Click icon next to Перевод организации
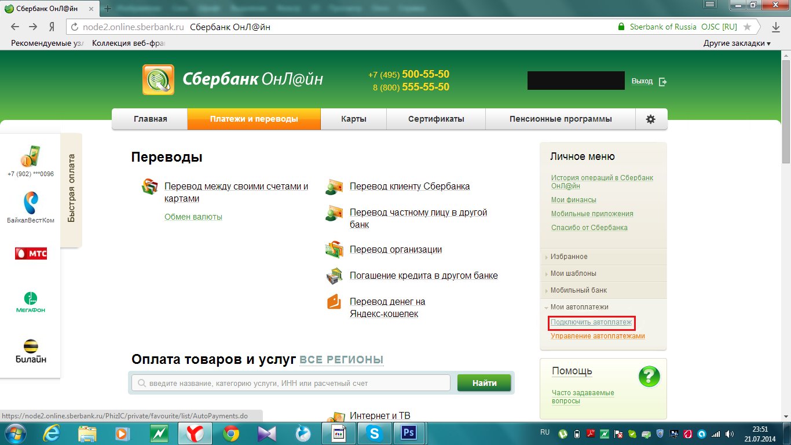Screen dimensions: 791x445 (335, 250)
